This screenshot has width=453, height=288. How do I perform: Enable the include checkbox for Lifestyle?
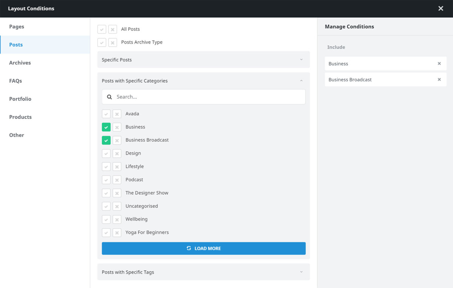point(106,166)
